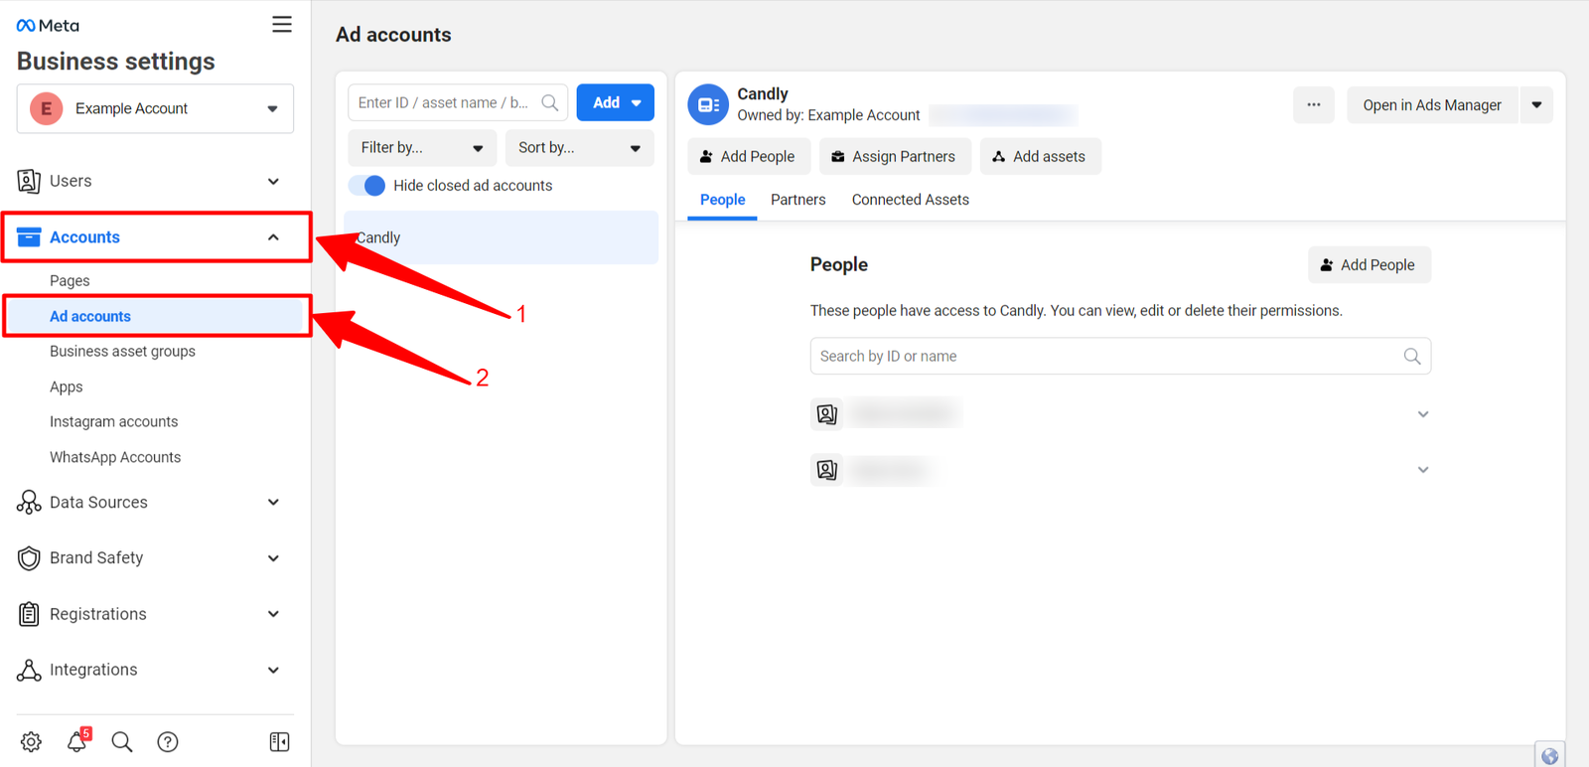Click the Data Sources icon
The width and height of the screenshot is (1589, 767).
[x=29, y=502]
